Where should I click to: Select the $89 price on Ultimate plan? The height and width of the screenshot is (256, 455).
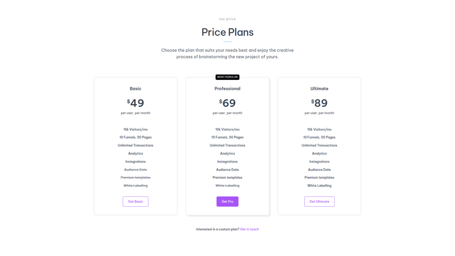(319, 103)
